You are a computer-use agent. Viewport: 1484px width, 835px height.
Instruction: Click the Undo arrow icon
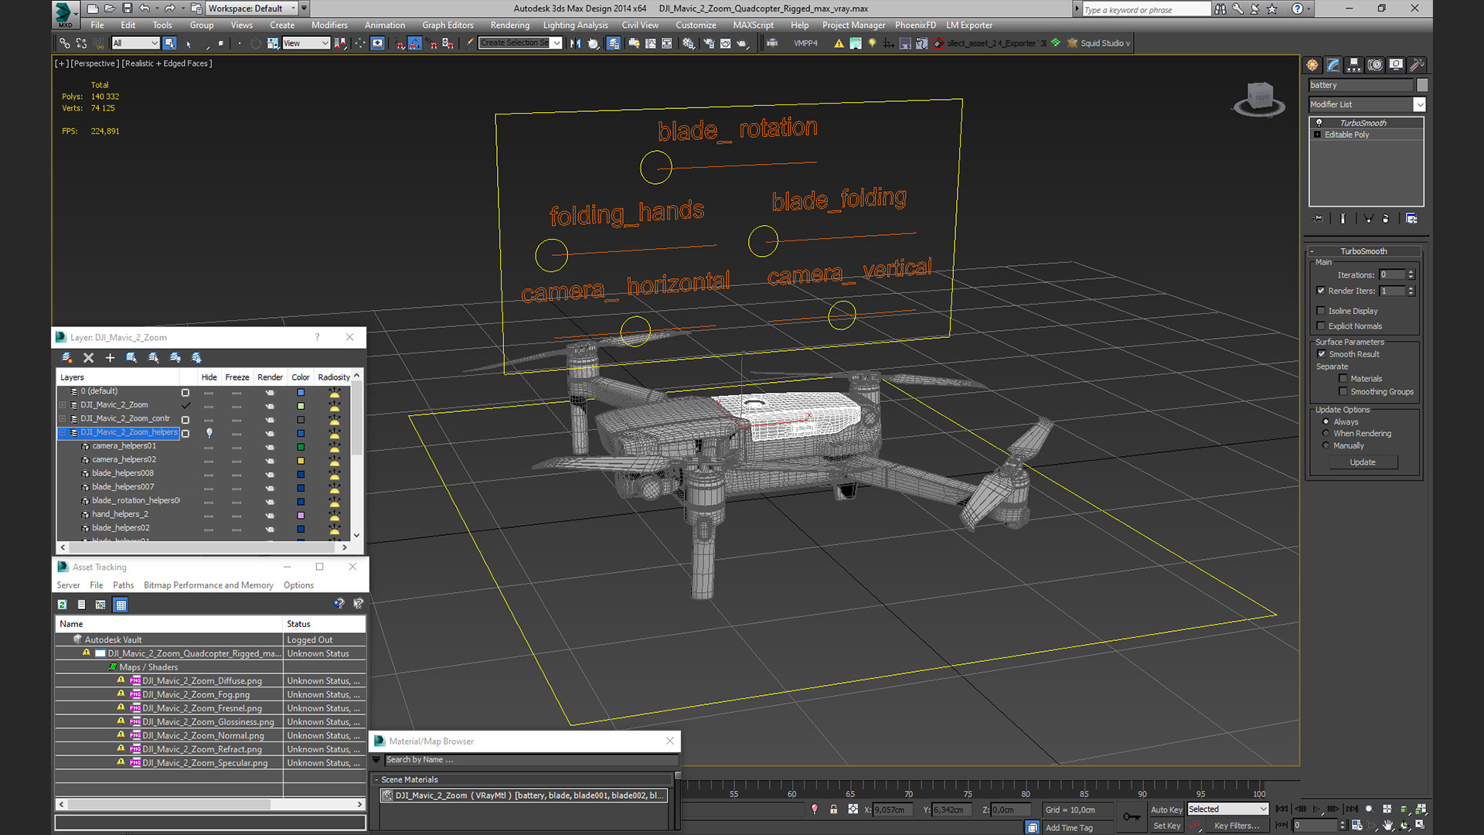pos(145,9)
